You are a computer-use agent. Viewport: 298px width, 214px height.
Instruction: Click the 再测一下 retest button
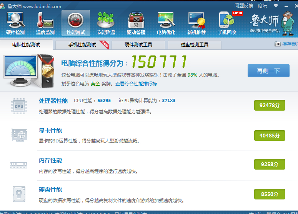(x=268, y=71)
